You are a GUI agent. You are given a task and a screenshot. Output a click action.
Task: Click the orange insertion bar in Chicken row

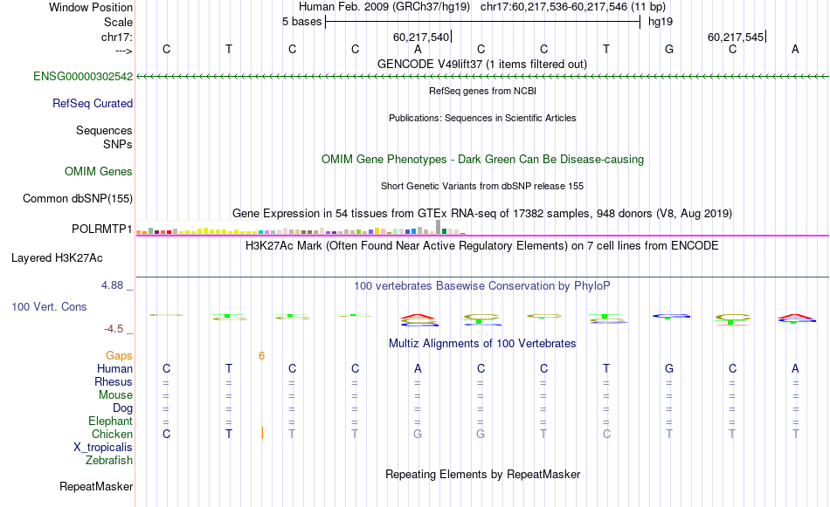[262, 433]
